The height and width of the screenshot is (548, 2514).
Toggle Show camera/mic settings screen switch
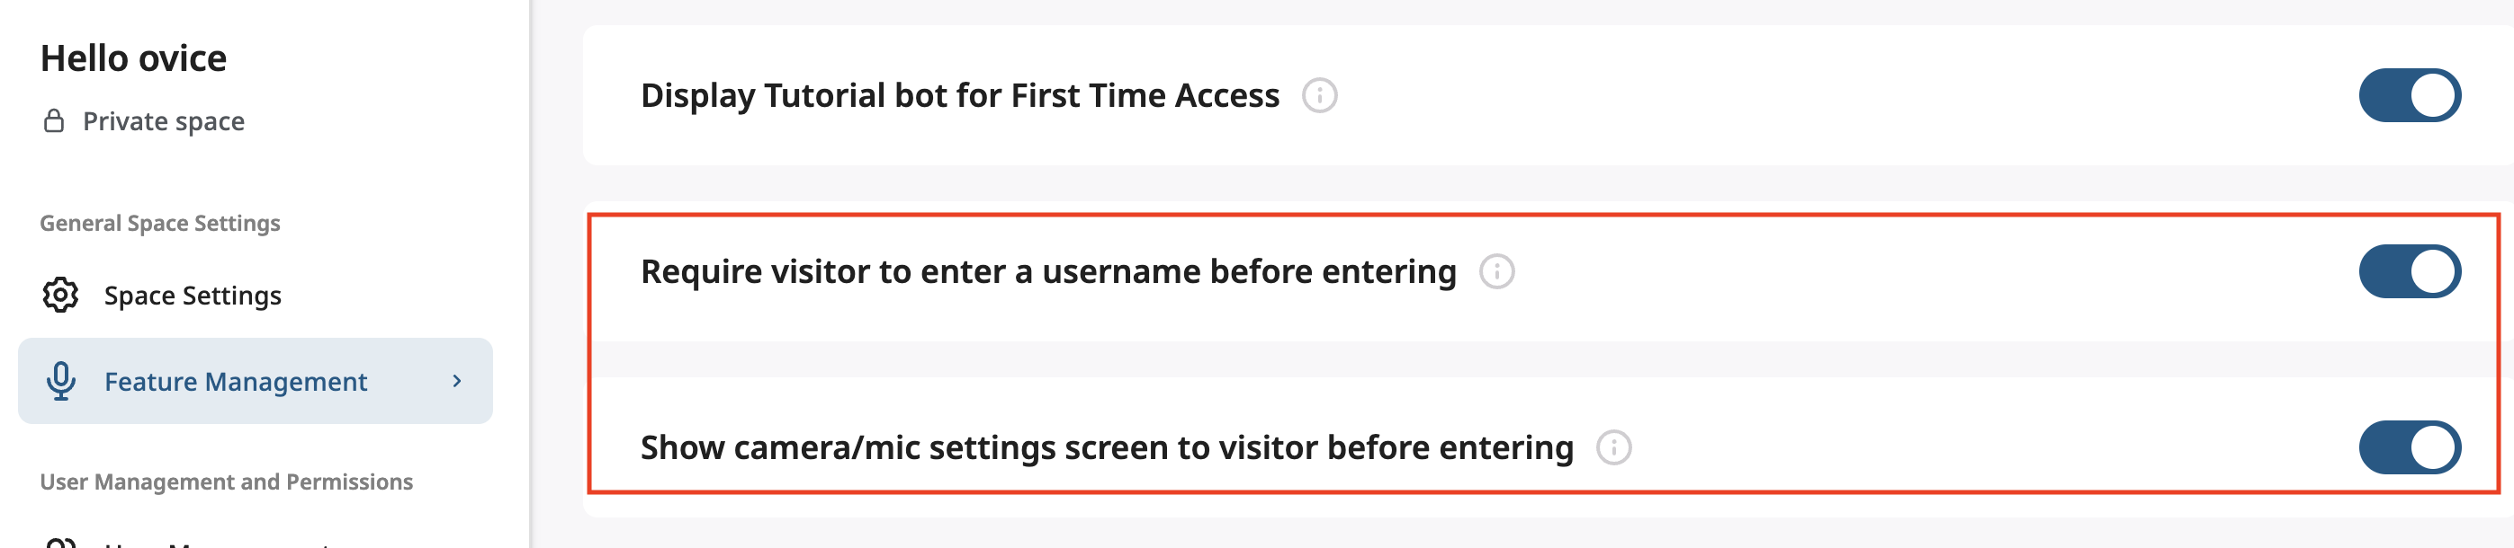2409,447
